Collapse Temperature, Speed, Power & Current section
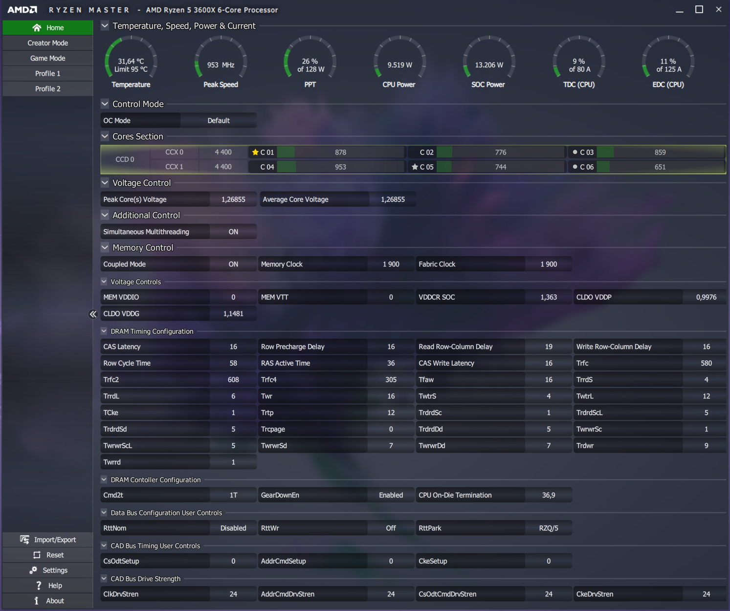This screenshot has height=611, width=730. [x=105, y=25]
